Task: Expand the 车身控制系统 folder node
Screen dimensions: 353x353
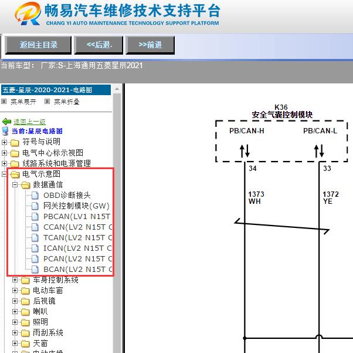Action: coord(15,280)
